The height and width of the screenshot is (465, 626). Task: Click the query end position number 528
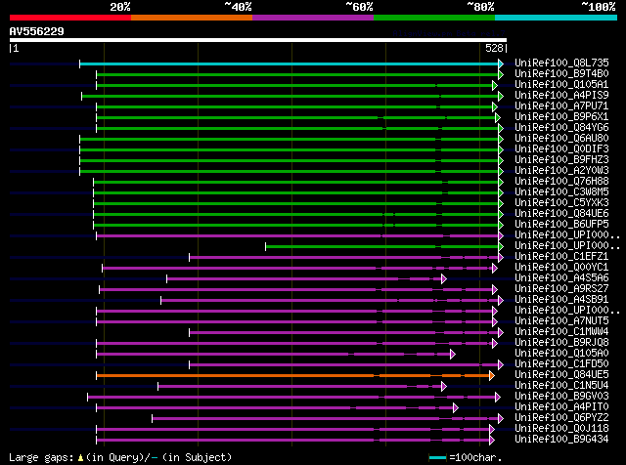[494, 48]
